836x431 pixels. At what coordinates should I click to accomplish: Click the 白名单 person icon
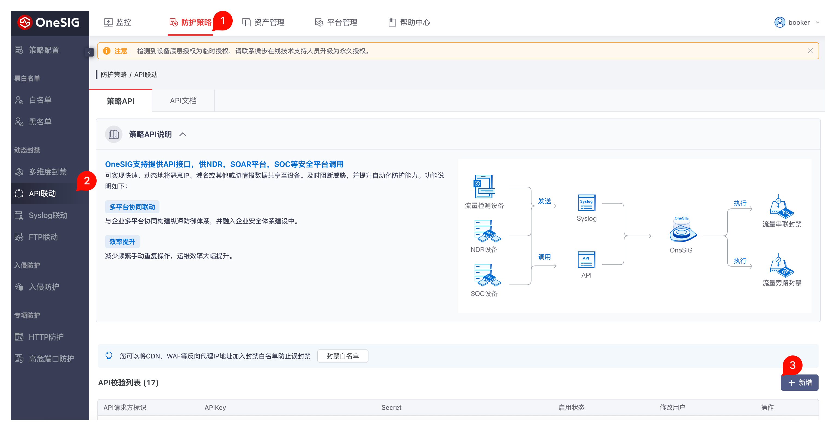pos(19,100)
